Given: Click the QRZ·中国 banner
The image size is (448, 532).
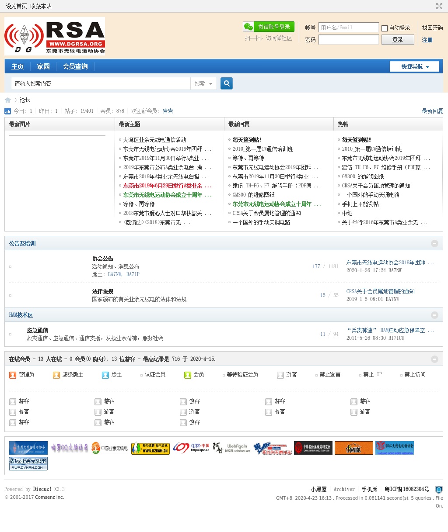Looking at the screenshot, I should (x=191, y=448).
